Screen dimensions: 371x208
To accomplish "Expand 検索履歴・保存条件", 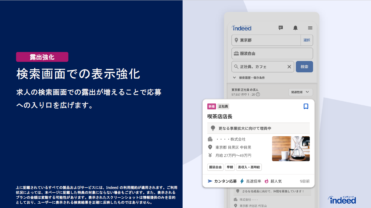I will (x=249, y=78).
